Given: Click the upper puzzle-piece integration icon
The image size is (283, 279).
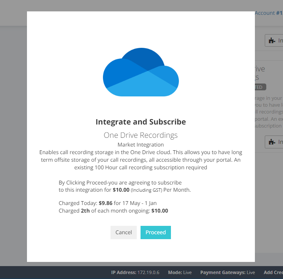Looking at the screenshot, I should click(272, 40).
